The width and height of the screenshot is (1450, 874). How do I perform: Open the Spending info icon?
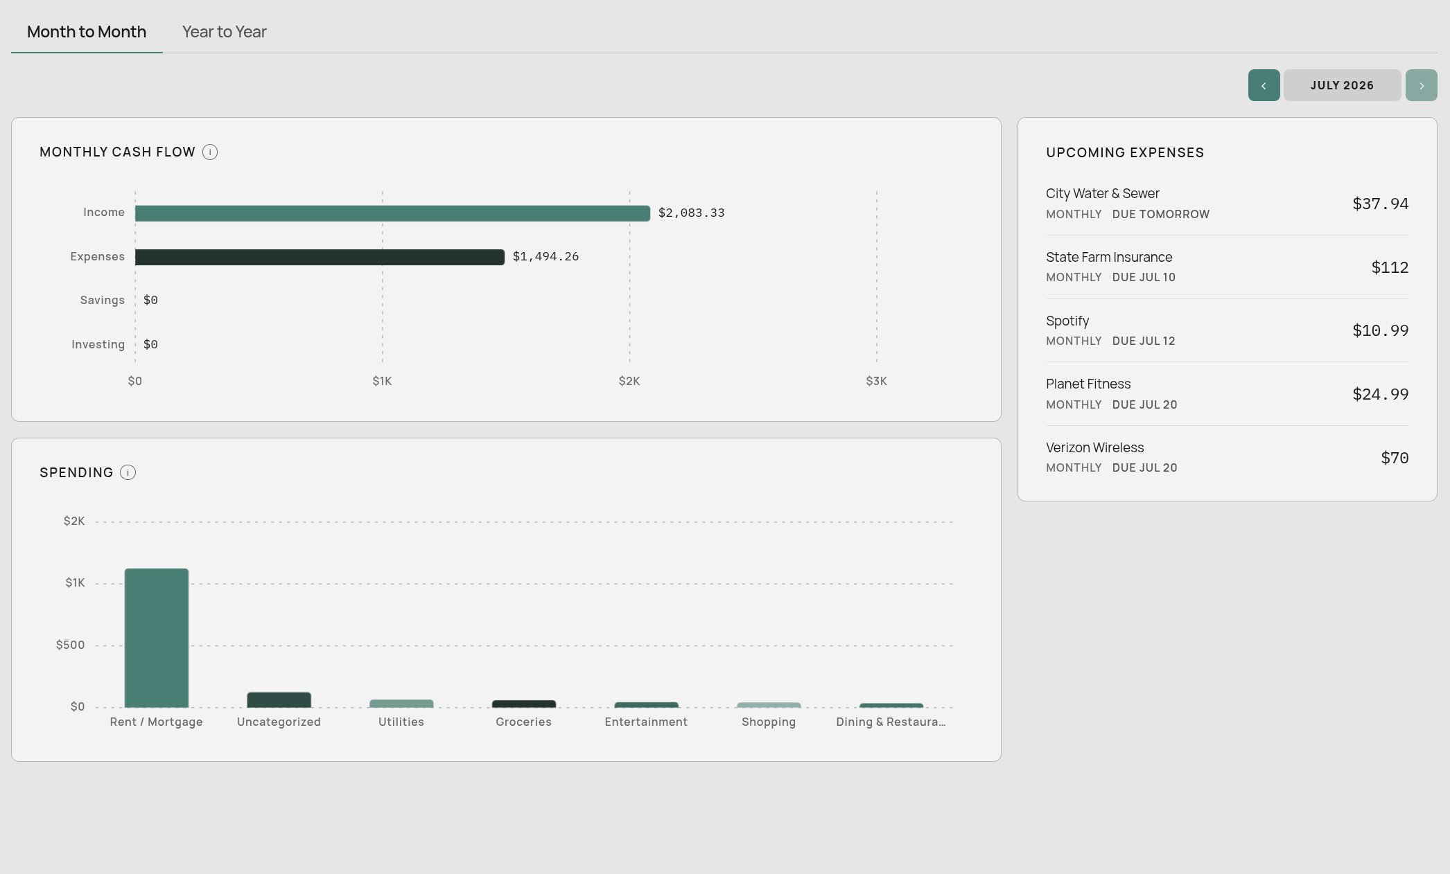(x=128, y=472)
